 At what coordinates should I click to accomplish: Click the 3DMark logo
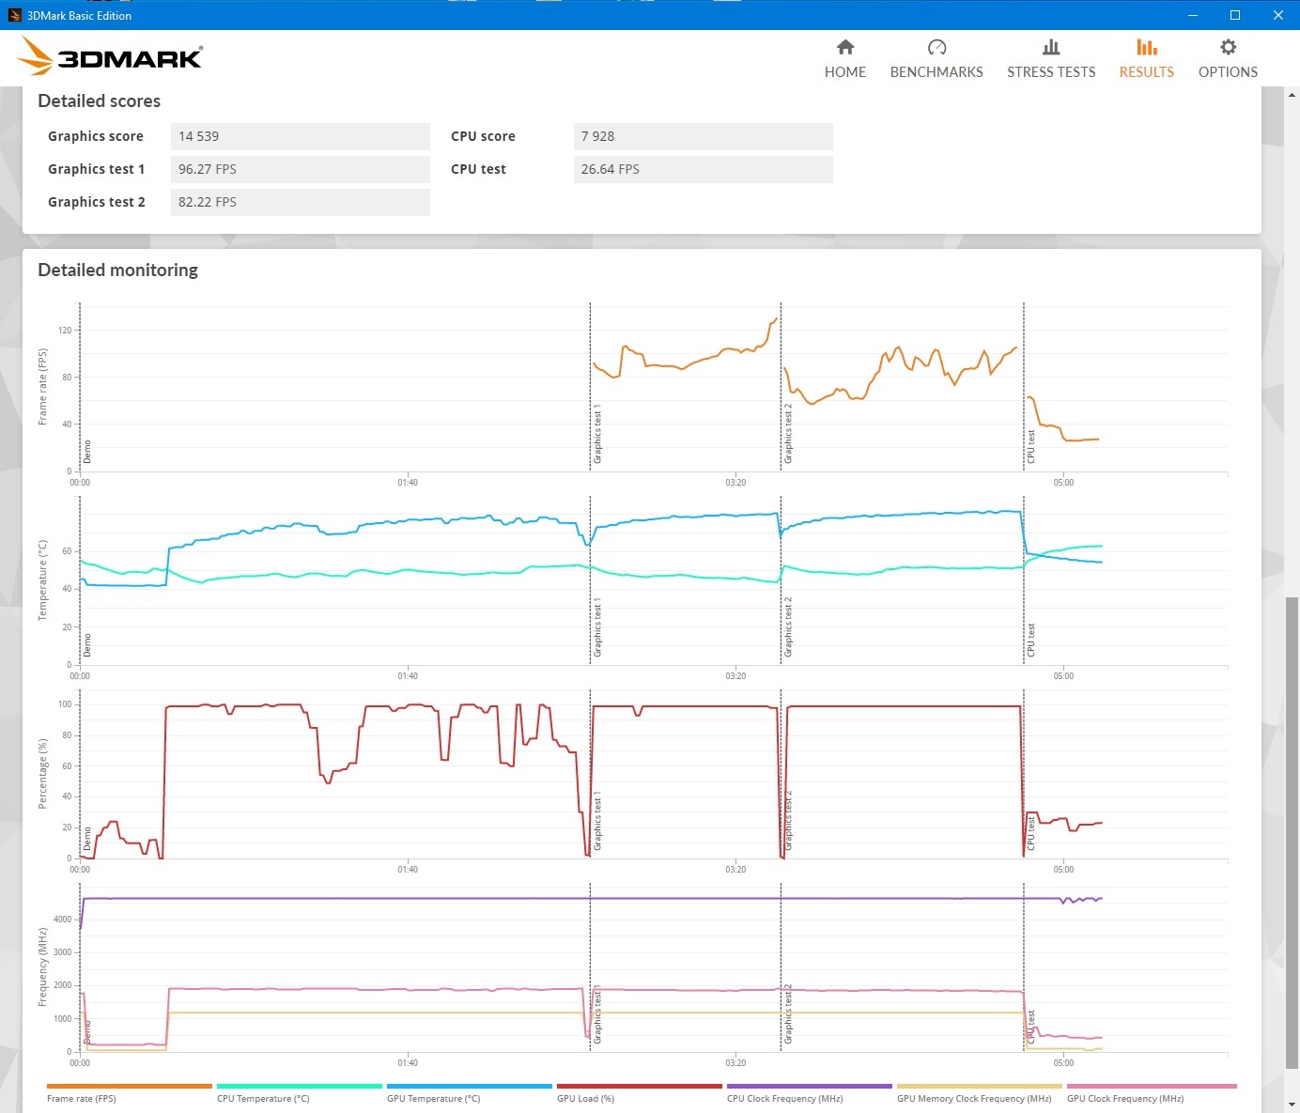click(x=111, y=56)
